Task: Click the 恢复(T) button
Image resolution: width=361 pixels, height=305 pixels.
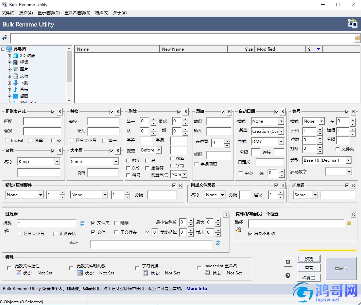Action: [309, 277]
